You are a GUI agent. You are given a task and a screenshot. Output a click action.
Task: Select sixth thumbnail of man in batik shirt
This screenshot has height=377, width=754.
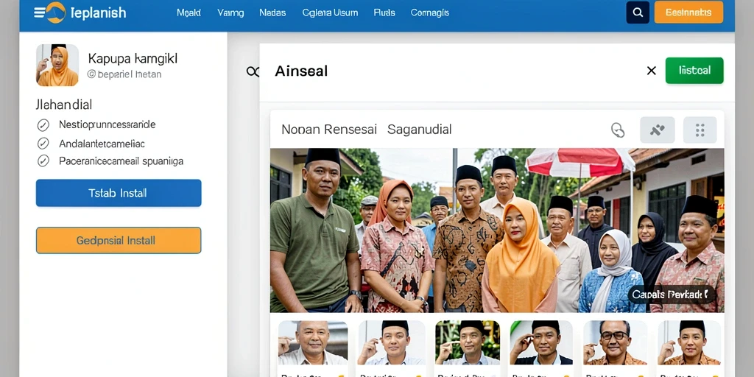coord(689,342)
